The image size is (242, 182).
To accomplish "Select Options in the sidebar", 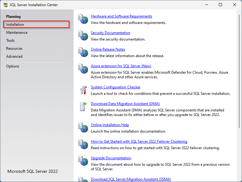I will coord(13,66).
